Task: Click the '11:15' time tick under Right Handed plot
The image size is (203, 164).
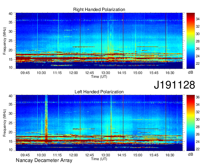Action: 57,73
